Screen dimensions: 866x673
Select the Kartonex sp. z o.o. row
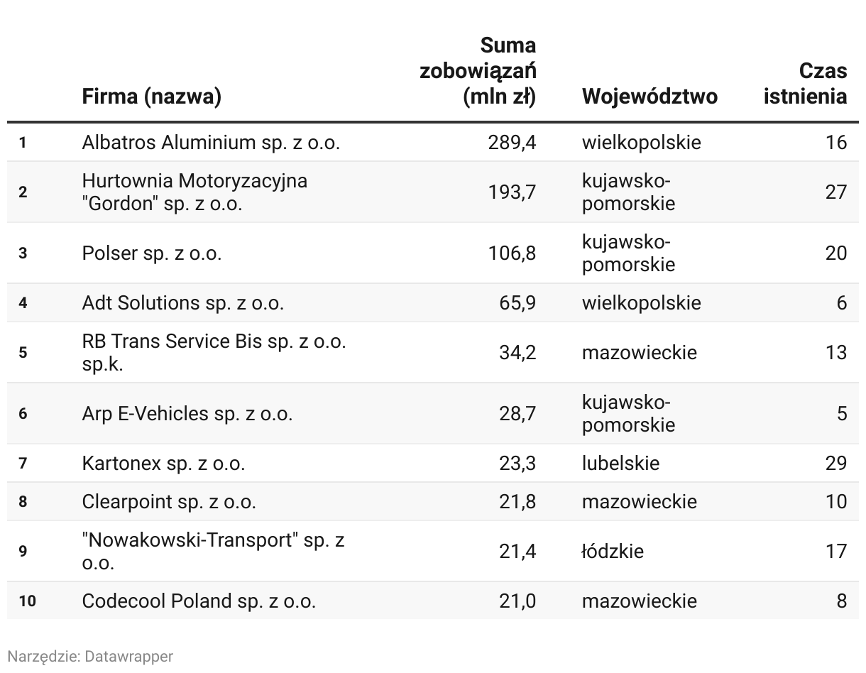point(433,464)
